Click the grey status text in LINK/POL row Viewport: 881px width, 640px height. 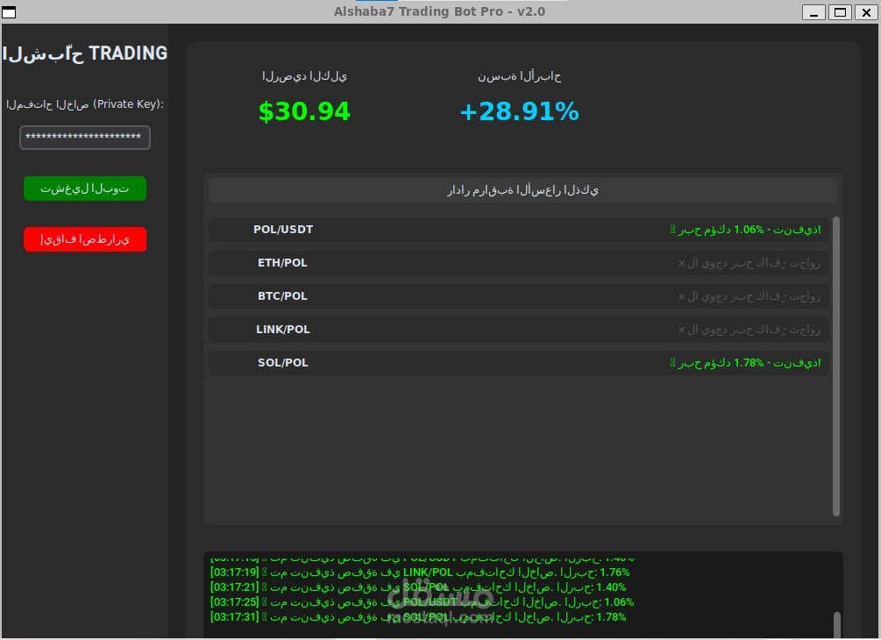(749, 330)
